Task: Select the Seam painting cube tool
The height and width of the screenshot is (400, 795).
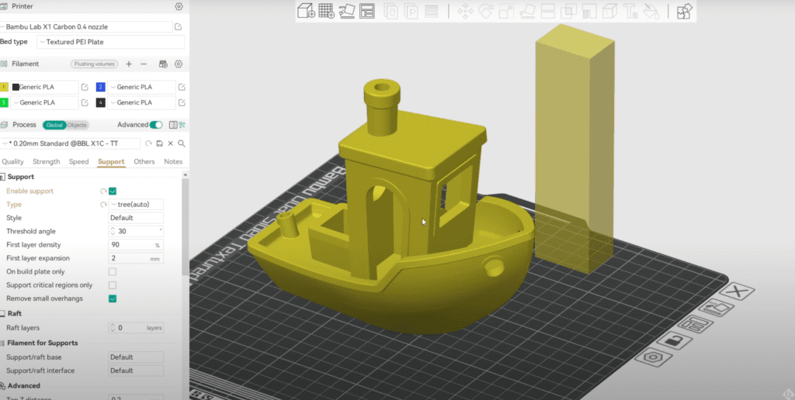Action: point(609,11)
